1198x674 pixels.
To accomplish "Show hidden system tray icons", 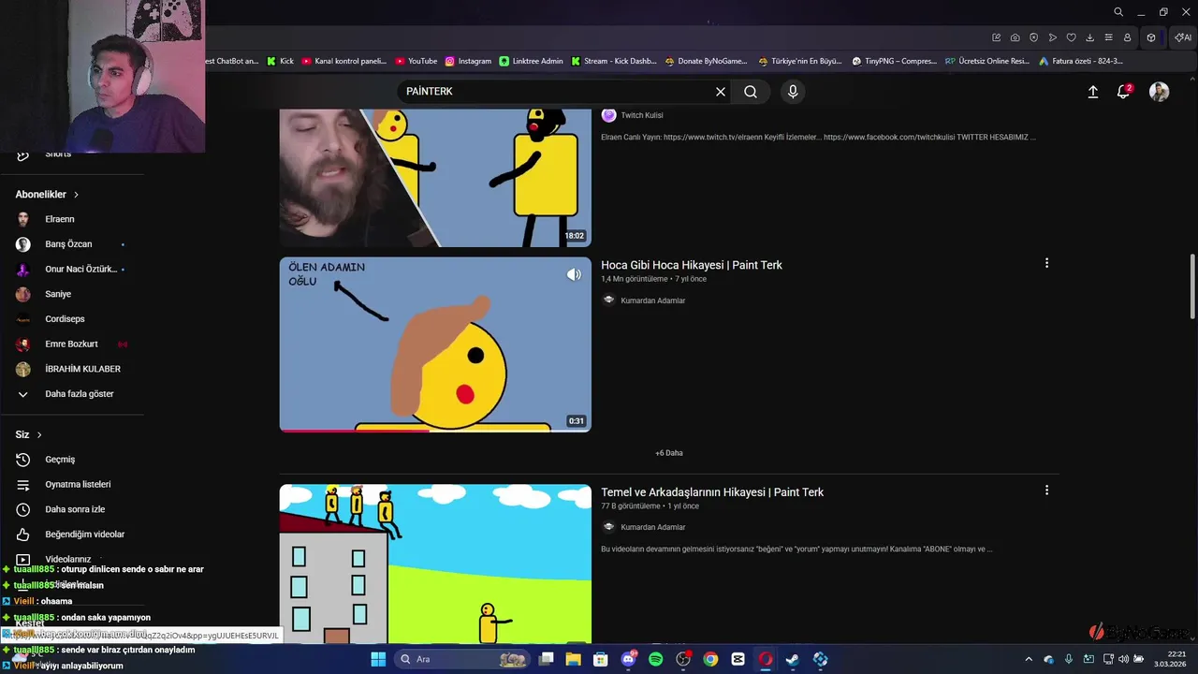I will (x=1029, y=659).
